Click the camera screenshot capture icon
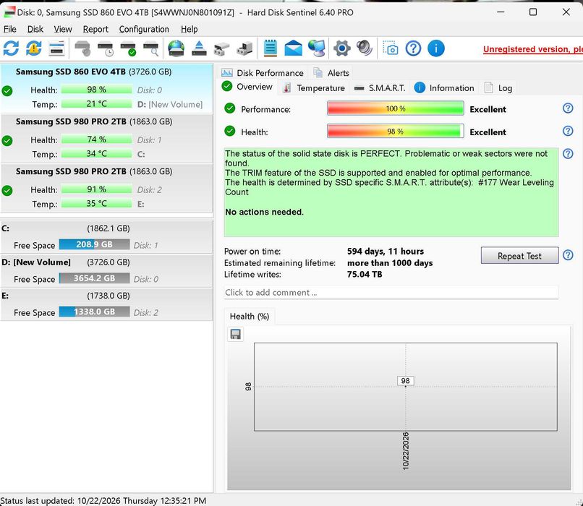583x506 pixels. 391,48
